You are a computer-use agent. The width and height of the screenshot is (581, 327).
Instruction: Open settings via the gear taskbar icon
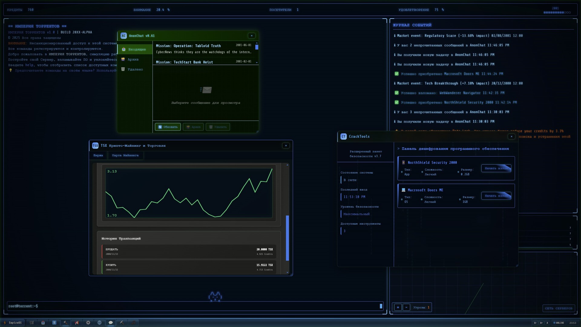(x=88, y=322)
